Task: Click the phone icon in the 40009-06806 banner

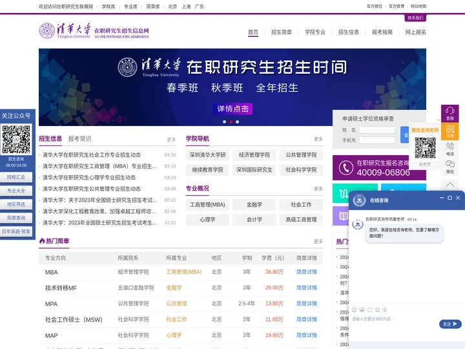Action: pyautogui.click(x=346, y=167)
